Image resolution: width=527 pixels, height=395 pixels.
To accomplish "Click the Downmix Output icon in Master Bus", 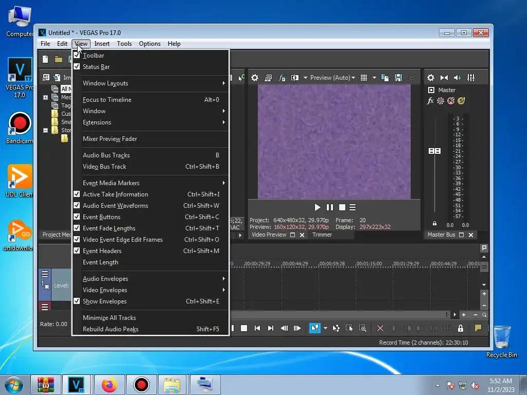I will (x=444, y=78).
